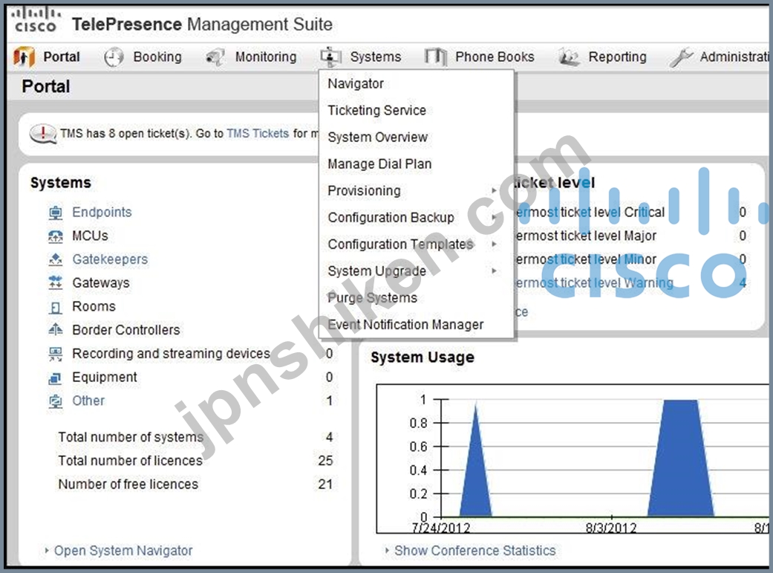Click the ticket level Major row
Viewport: 773px width, 573px height.
pyautogui.click(x=631, y=236)
